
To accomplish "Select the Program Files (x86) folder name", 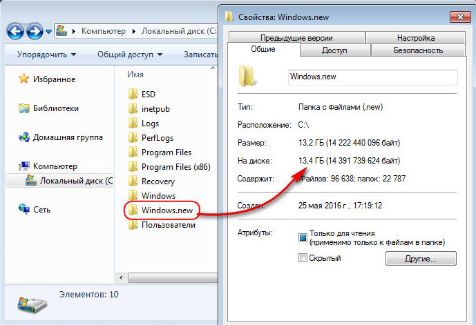I will [x=176, y=167].
